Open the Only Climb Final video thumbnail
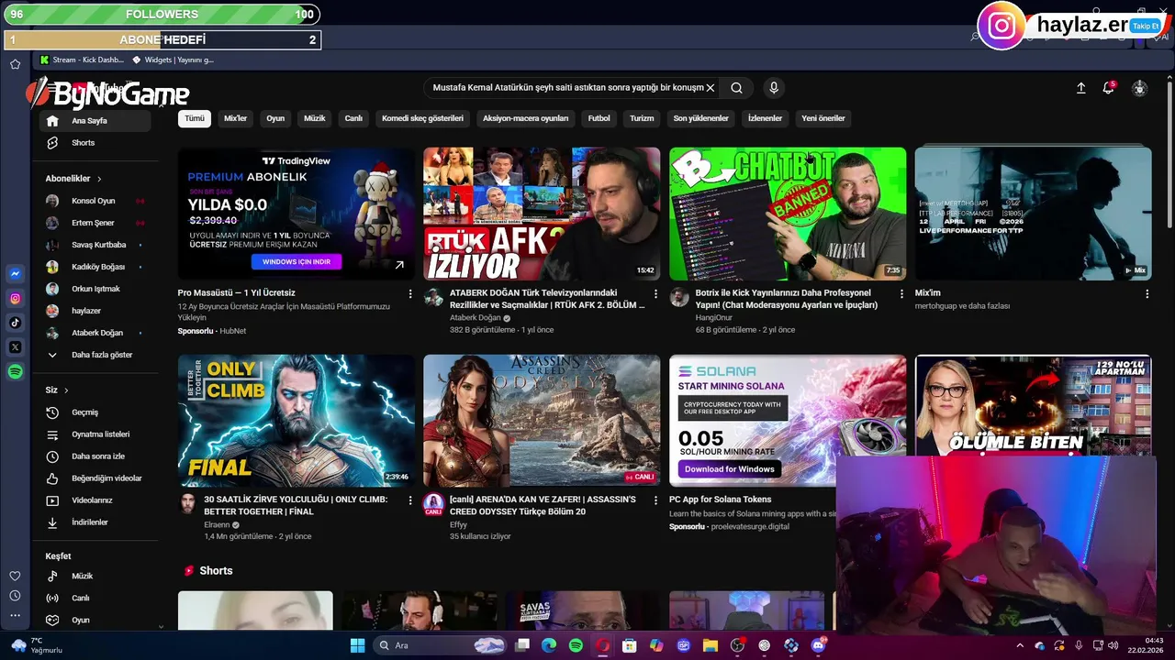This screenshot has width=1175, height=660. point(297,421)
